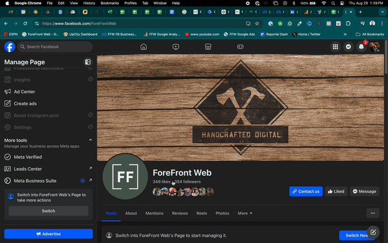Image resolution: width=388 pixels, height=243 pixels.
Task: Open the Apple menu
Action: [7, 3]
